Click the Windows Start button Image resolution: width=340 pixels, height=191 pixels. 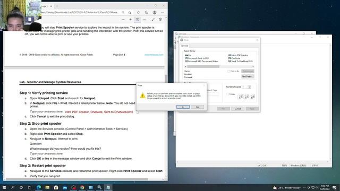pos(4,187)
